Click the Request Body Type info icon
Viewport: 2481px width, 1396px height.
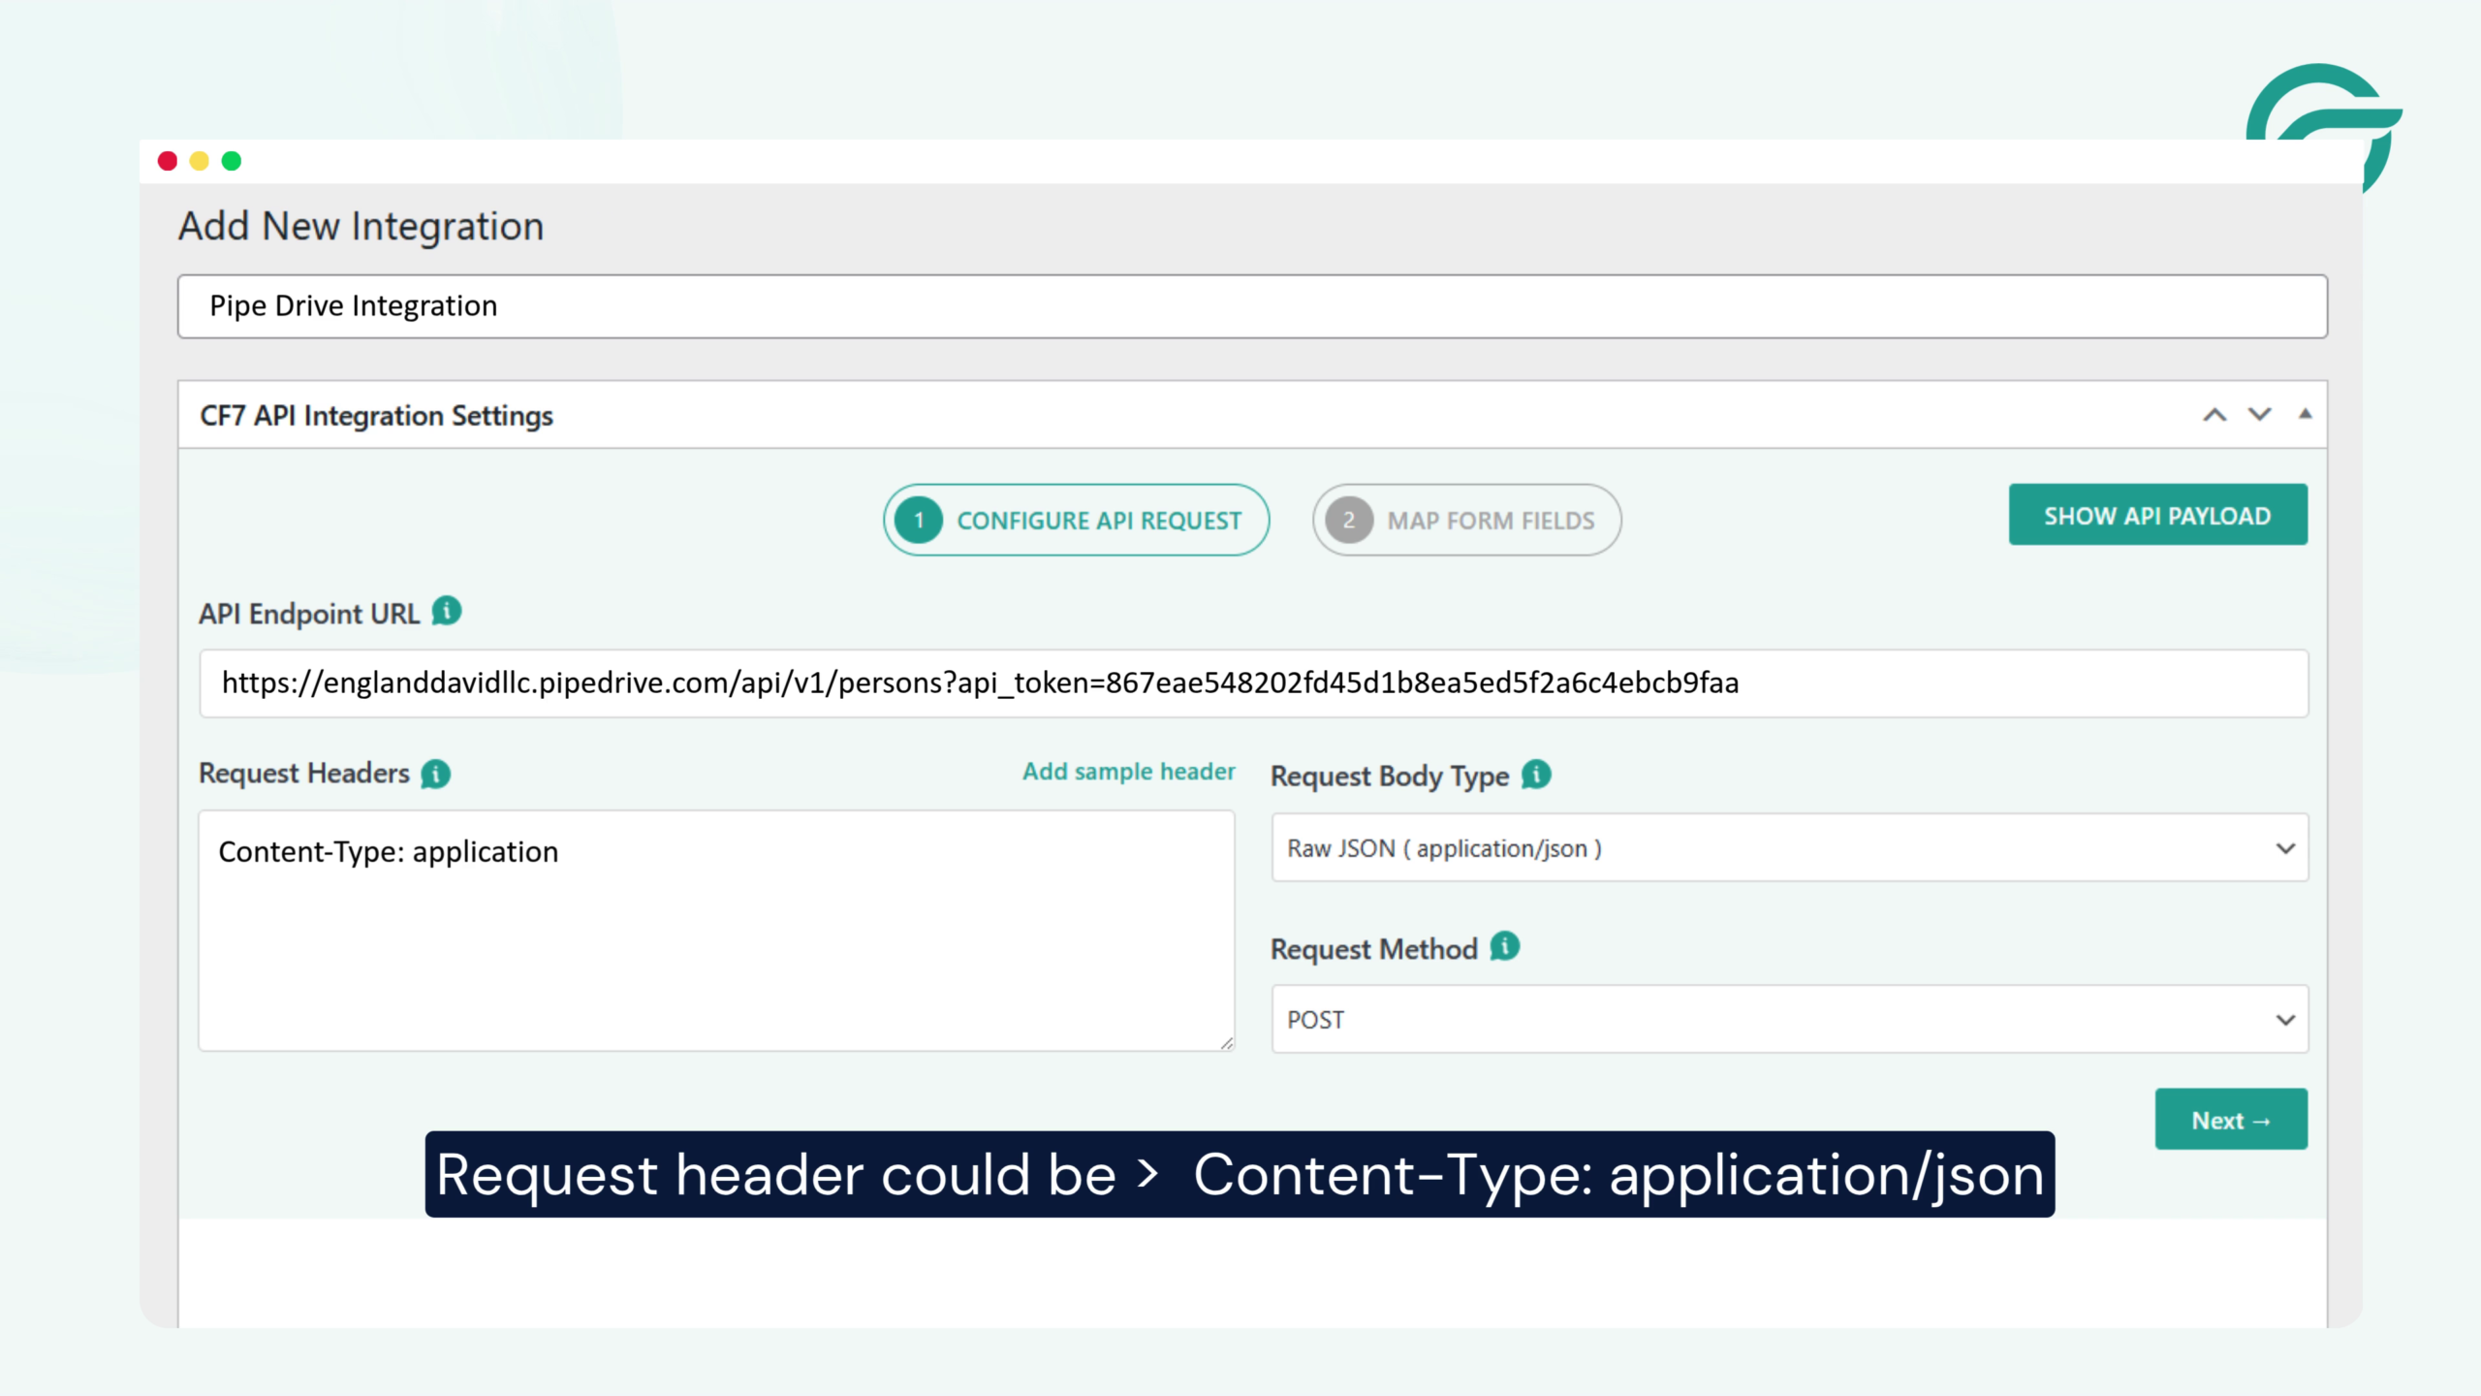[1536, 775]
